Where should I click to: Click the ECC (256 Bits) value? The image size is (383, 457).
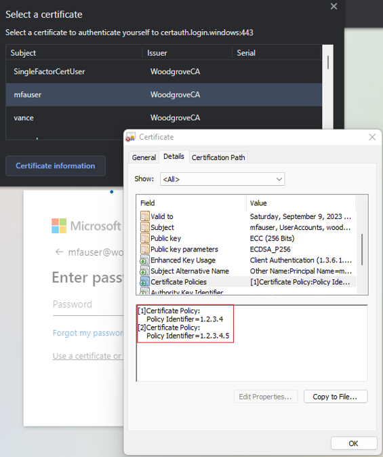(272, 238)
